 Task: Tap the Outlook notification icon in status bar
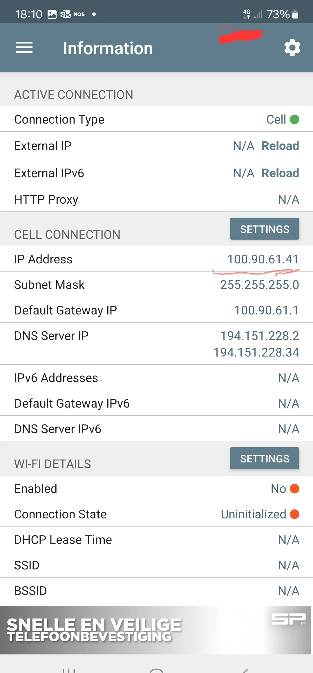66,14
